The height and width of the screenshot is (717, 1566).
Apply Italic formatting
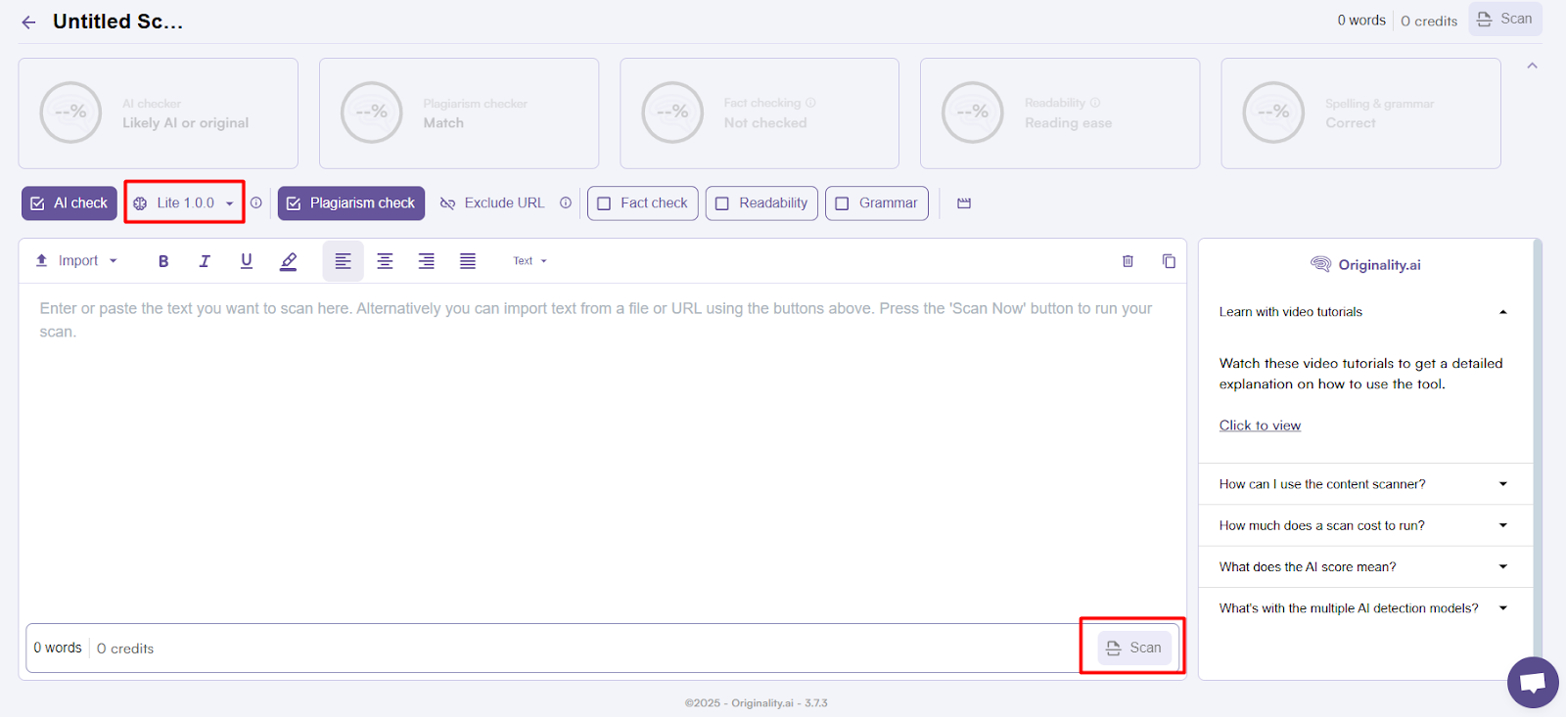[205, 261]
